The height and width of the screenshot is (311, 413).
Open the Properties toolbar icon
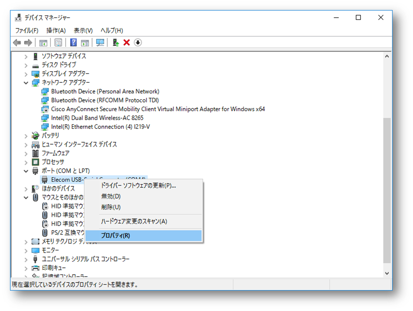pos(58,42)
